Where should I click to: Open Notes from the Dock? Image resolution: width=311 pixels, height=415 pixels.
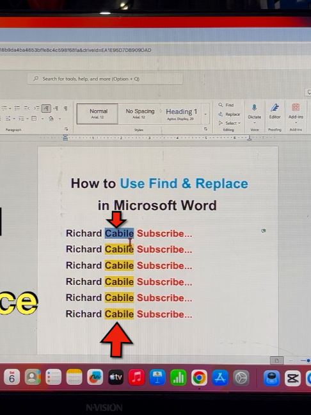(x=74, y=377)
